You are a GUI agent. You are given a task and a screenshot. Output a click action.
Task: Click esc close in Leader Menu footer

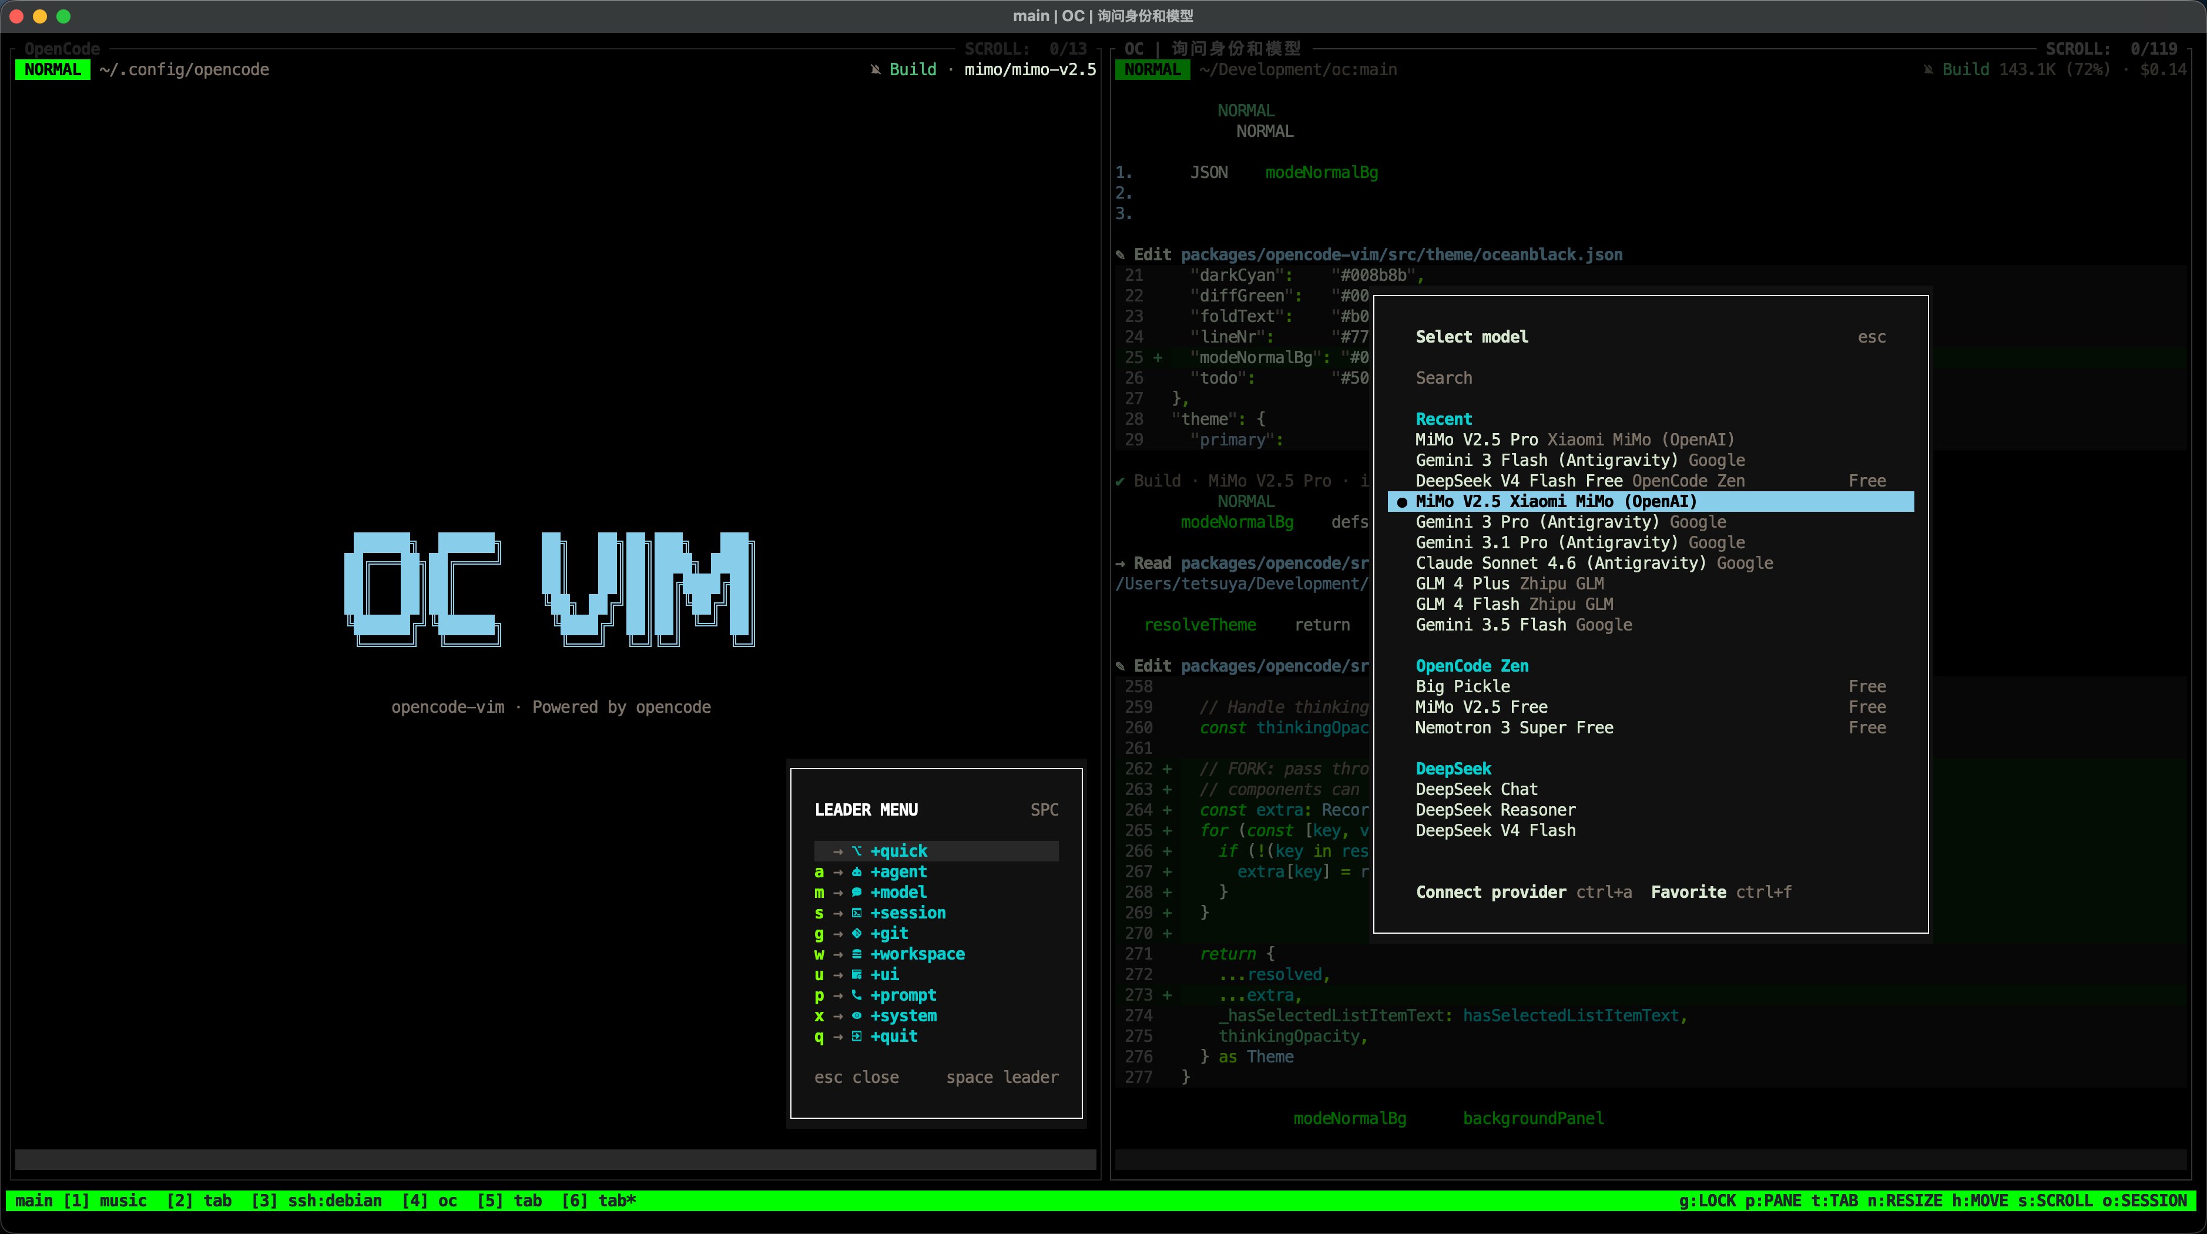coord(857,1077)
